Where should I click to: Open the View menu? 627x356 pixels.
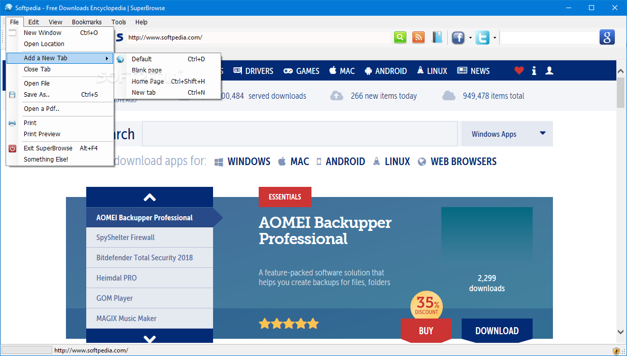55,22
